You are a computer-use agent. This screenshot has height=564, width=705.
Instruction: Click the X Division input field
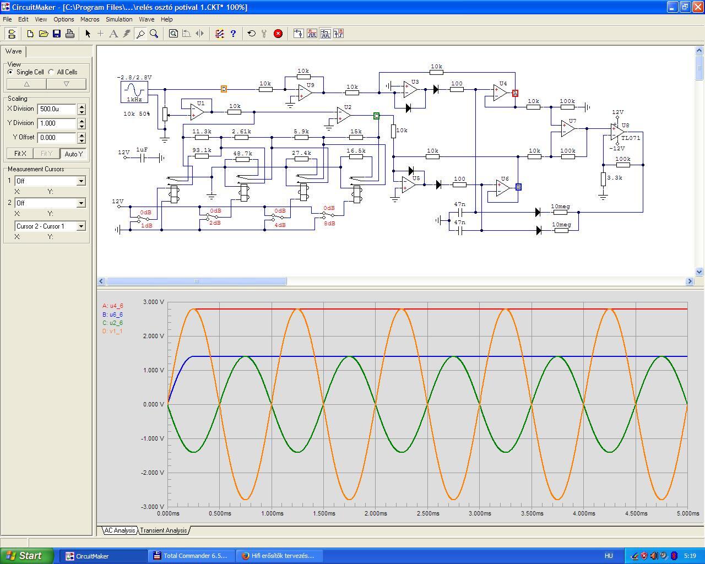[x=57, y=109]
